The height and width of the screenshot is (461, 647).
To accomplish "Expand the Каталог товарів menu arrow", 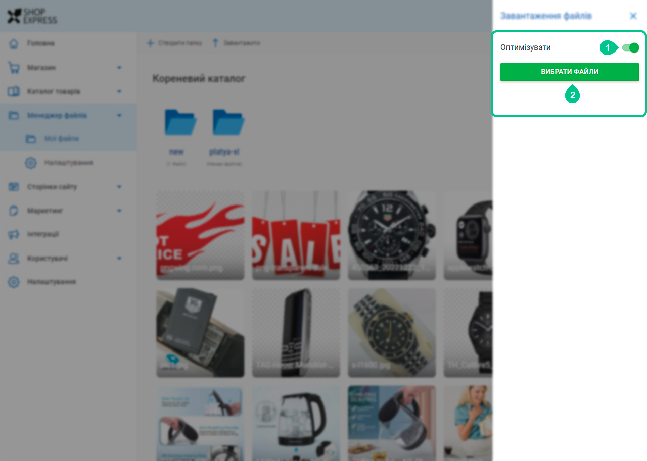I will click(x=119, y=91).
